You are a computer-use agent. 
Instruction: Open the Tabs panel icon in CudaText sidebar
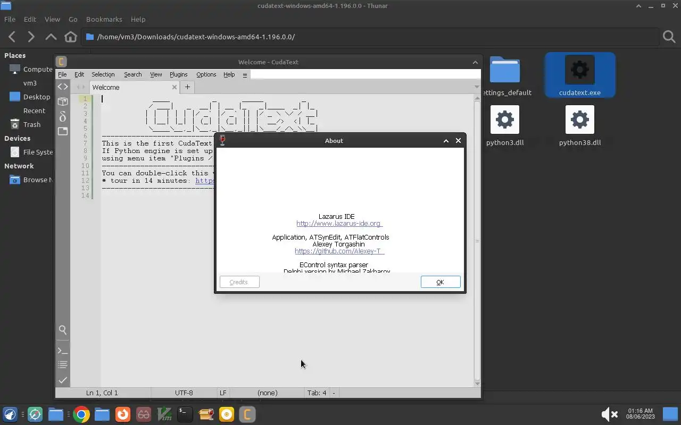[x=63, y=131]
